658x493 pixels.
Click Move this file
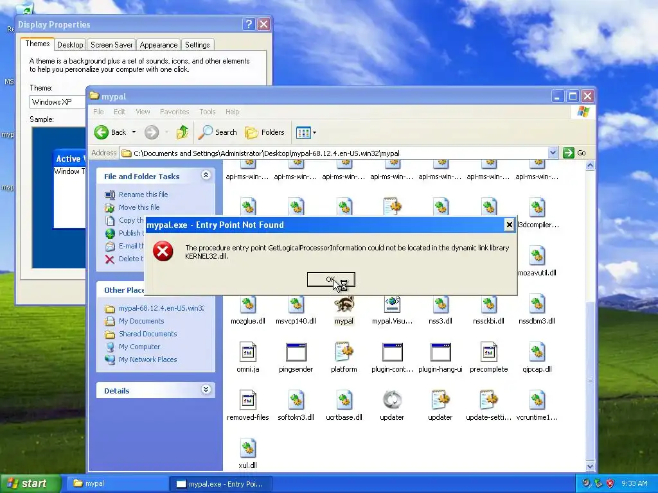point(139,207)
